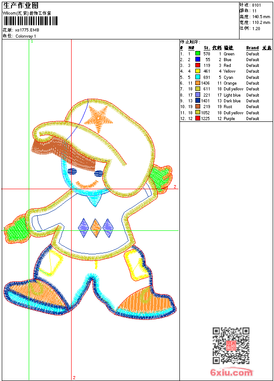Click the Green color swatch in row 1
This screenshot has height=381, width=274.
[x=198, y=54]
